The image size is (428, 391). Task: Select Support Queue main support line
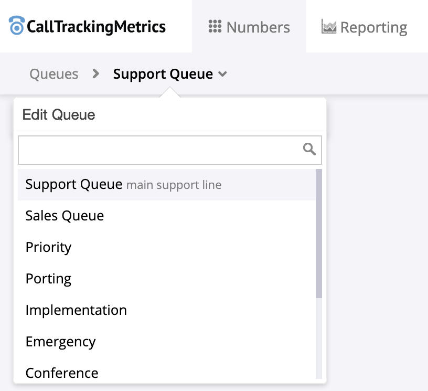coord(123,185)
